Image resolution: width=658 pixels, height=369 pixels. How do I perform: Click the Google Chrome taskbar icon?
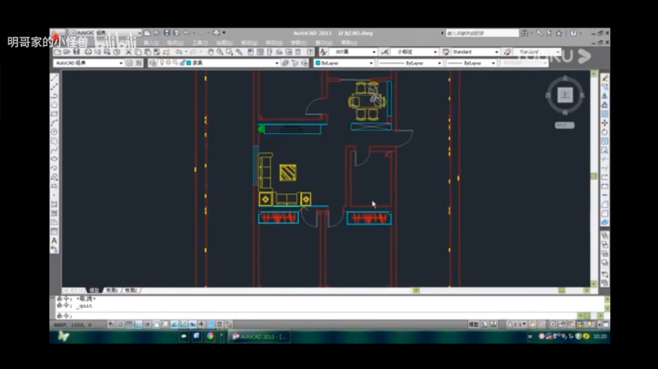click(209, 336)
